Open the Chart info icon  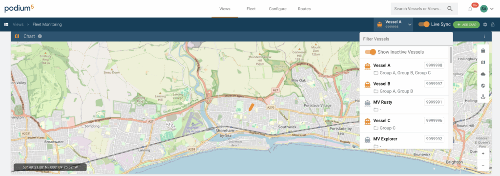tap(40, 36)
